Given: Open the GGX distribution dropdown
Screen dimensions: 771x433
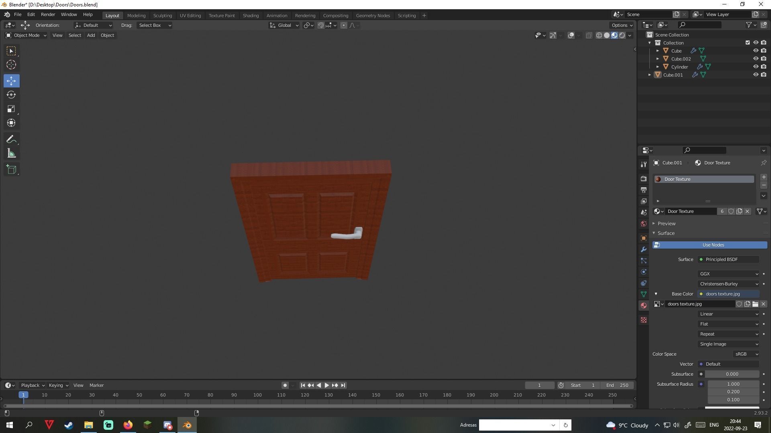Looking at the screenshot, I should (728, 274).
